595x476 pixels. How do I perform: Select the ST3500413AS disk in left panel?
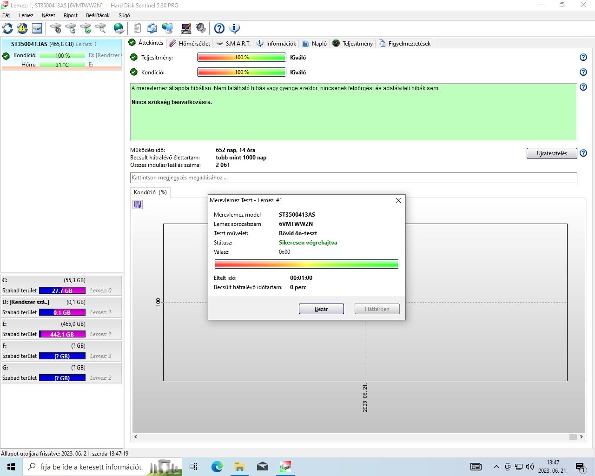click(x=61, y=54)
